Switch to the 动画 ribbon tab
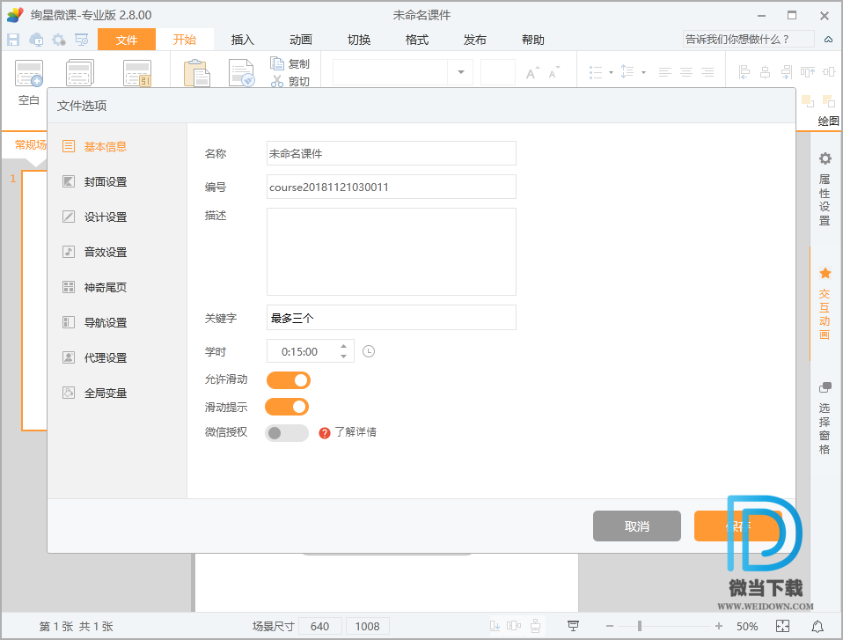Image resolution: width=843 pixels, height=640 pixels. [x=301, y=40]
